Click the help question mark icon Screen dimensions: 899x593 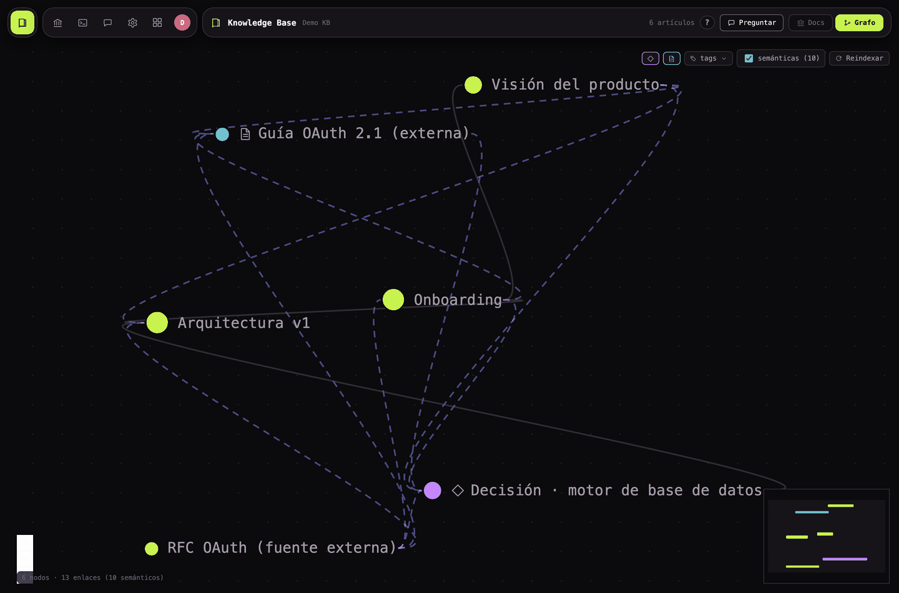(x=707, y=22)
